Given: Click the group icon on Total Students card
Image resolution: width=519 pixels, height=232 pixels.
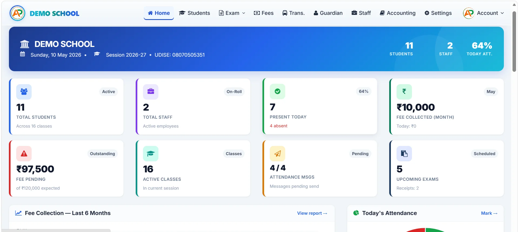Looking at the screenshot, I should coord(24,92).
